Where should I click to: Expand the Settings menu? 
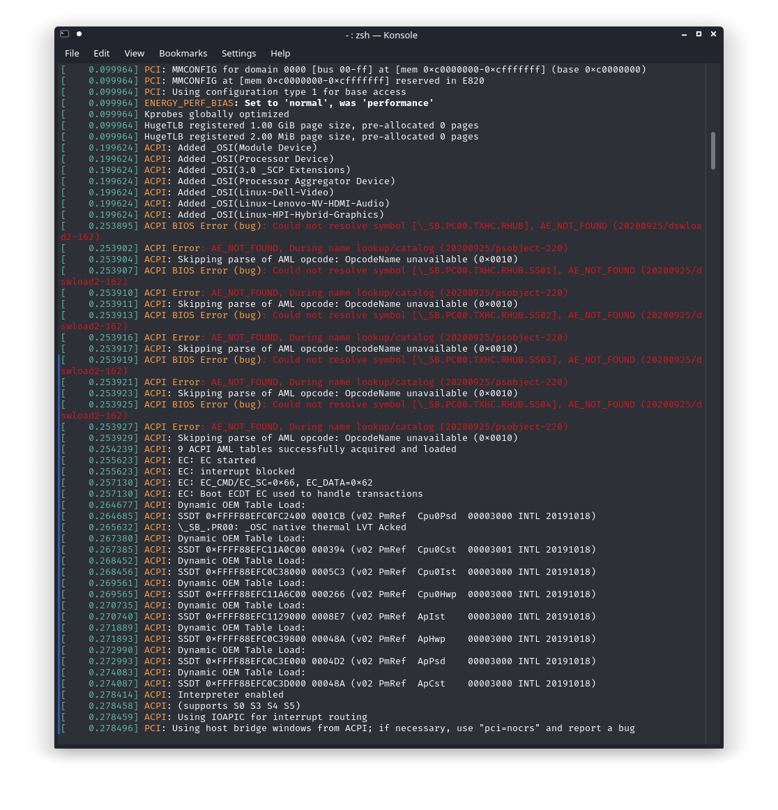coord(238,53)
